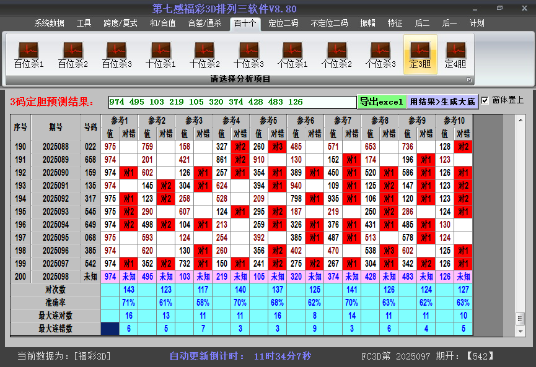Select the 个位杀3 analysis icon
536x367 pixels.
click(380, 54)
